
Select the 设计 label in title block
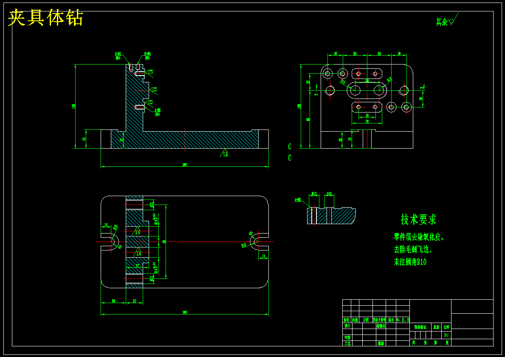point(347,326)
